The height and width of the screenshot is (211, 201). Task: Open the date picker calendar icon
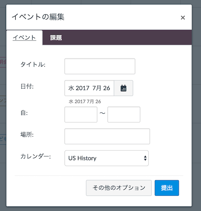(123, 88)
